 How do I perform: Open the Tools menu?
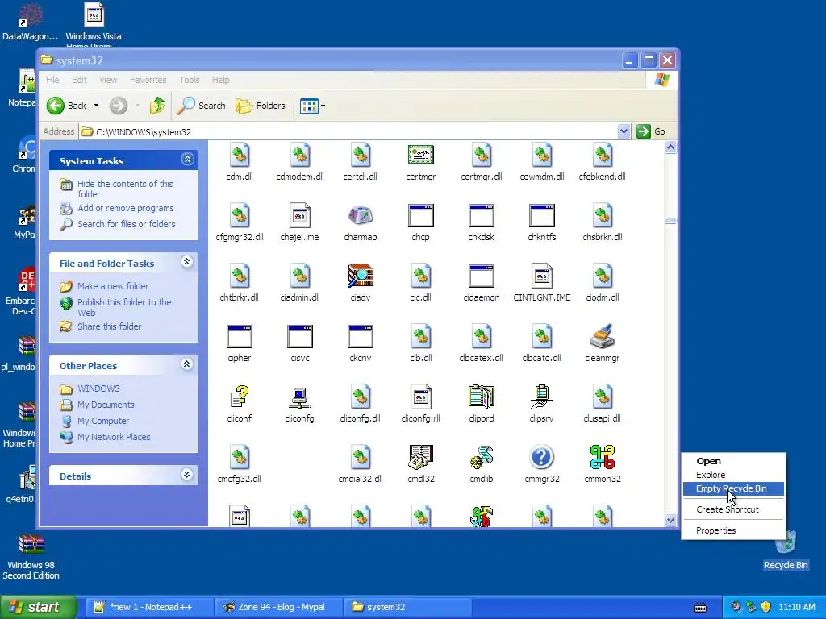click(189, 80)
